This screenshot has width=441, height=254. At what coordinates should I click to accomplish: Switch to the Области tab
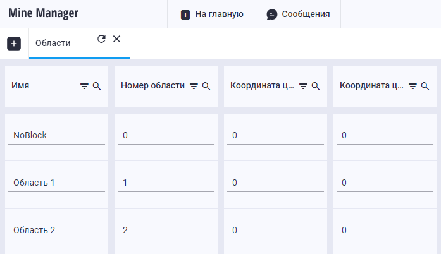(53, 43)
